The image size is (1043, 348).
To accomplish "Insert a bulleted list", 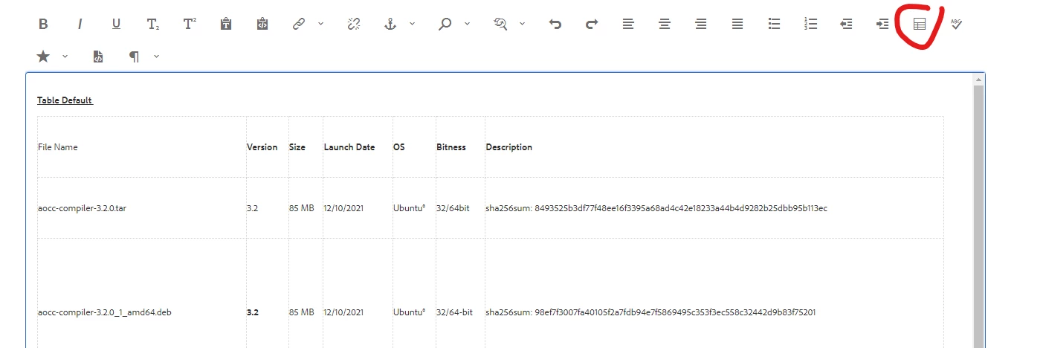I will [x=774, y=24].
